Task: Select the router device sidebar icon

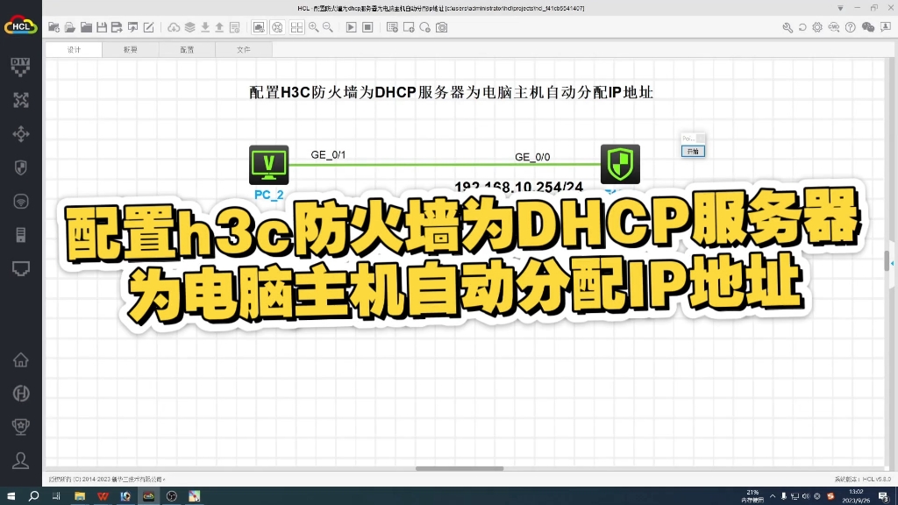Action: point(21,100)
